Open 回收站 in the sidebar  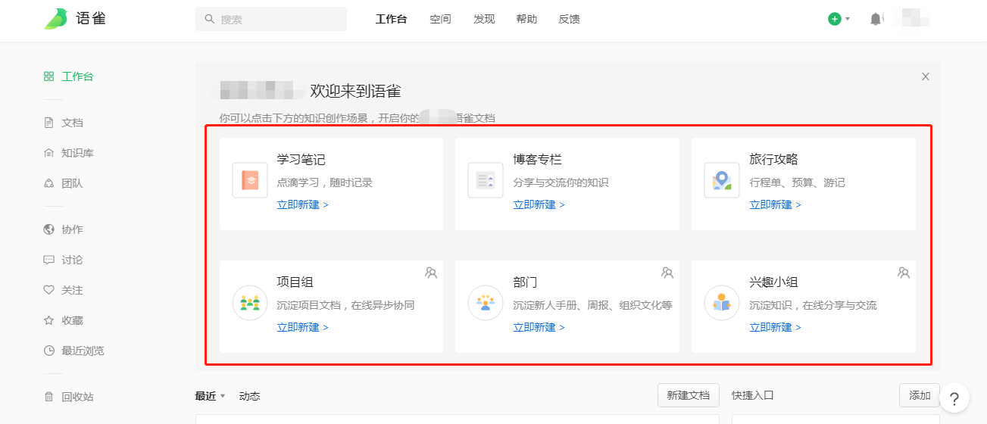tap(77, 397)
